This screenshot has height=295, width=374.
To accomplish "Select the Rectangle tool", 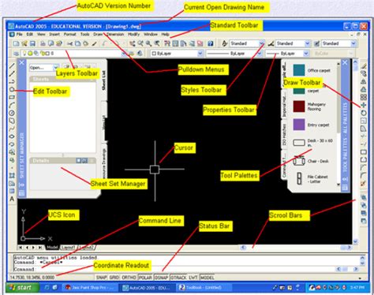I will 12,97.
